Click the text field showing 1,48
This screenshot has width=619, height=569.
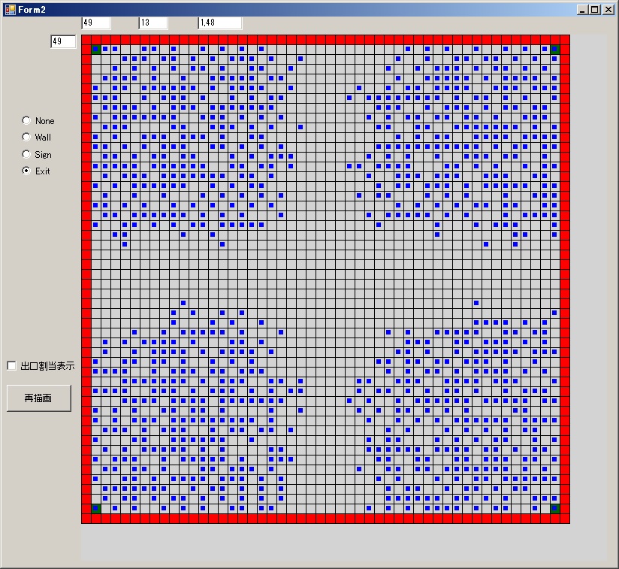click(x=219, y=23)
